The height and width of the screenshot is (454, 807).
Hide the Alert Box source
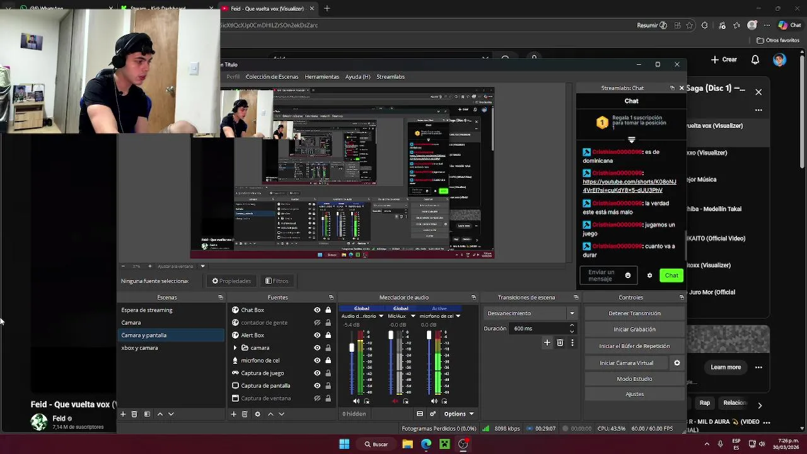pos(317,335)
